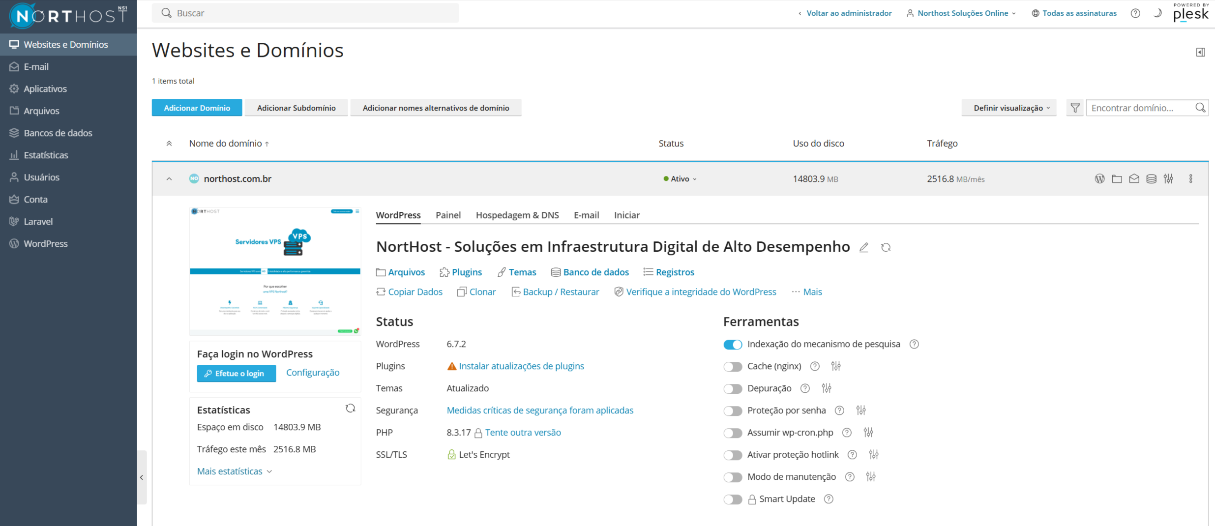Open Estatísticas in sidebar

(x=68, y=155)
